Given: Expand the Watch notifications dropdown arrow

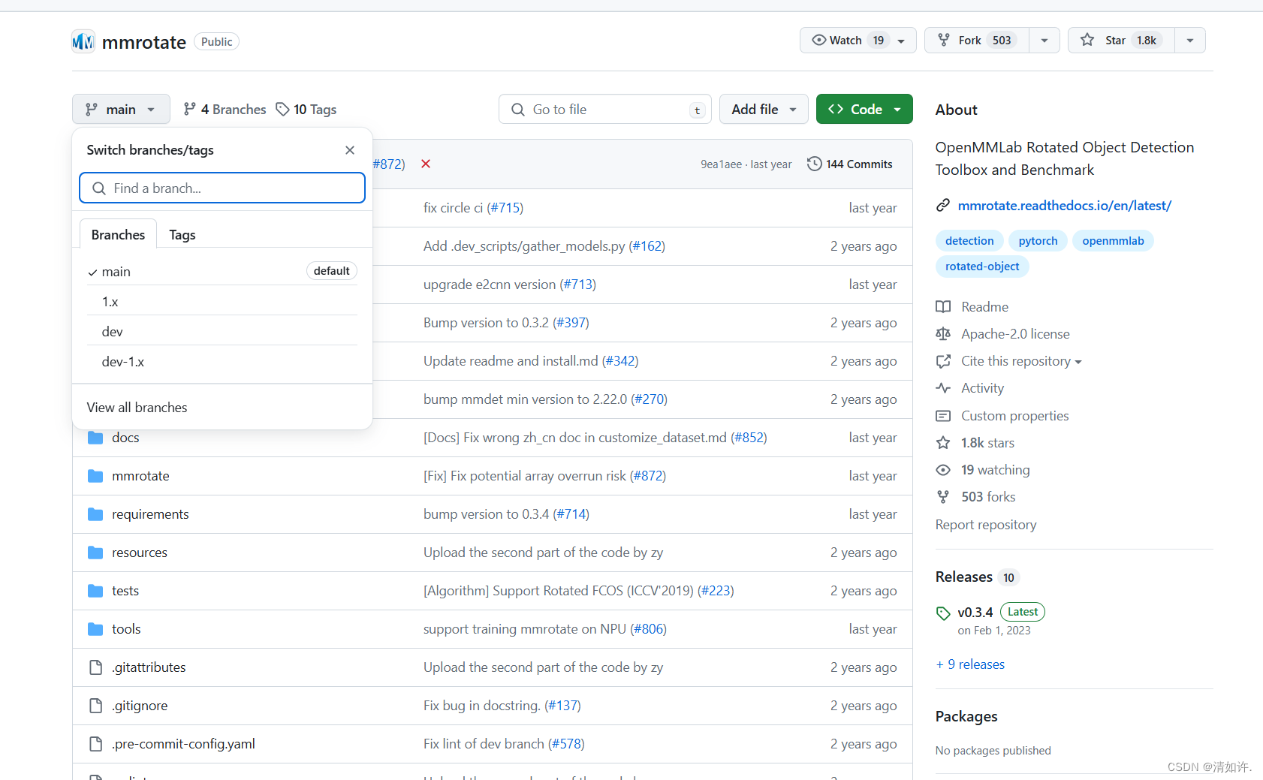Looking at the screenshot, I should (901, 41).
